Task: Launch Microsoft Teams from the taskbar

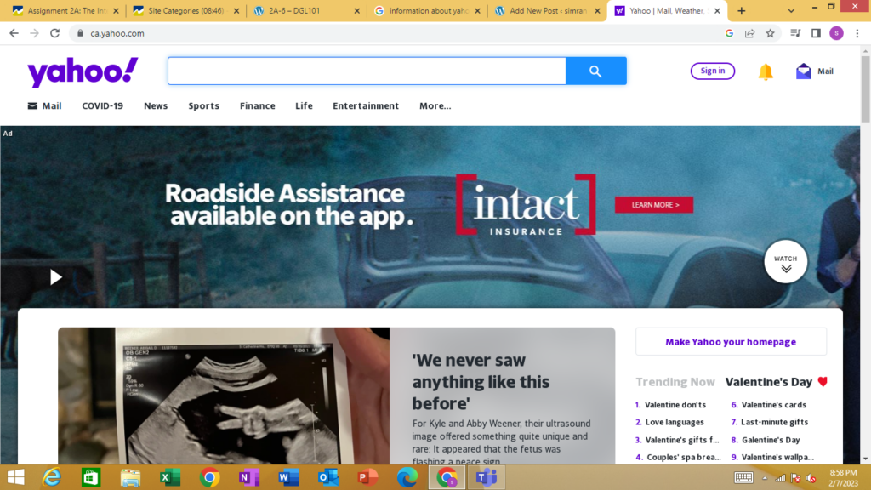Action: (487, 477)
